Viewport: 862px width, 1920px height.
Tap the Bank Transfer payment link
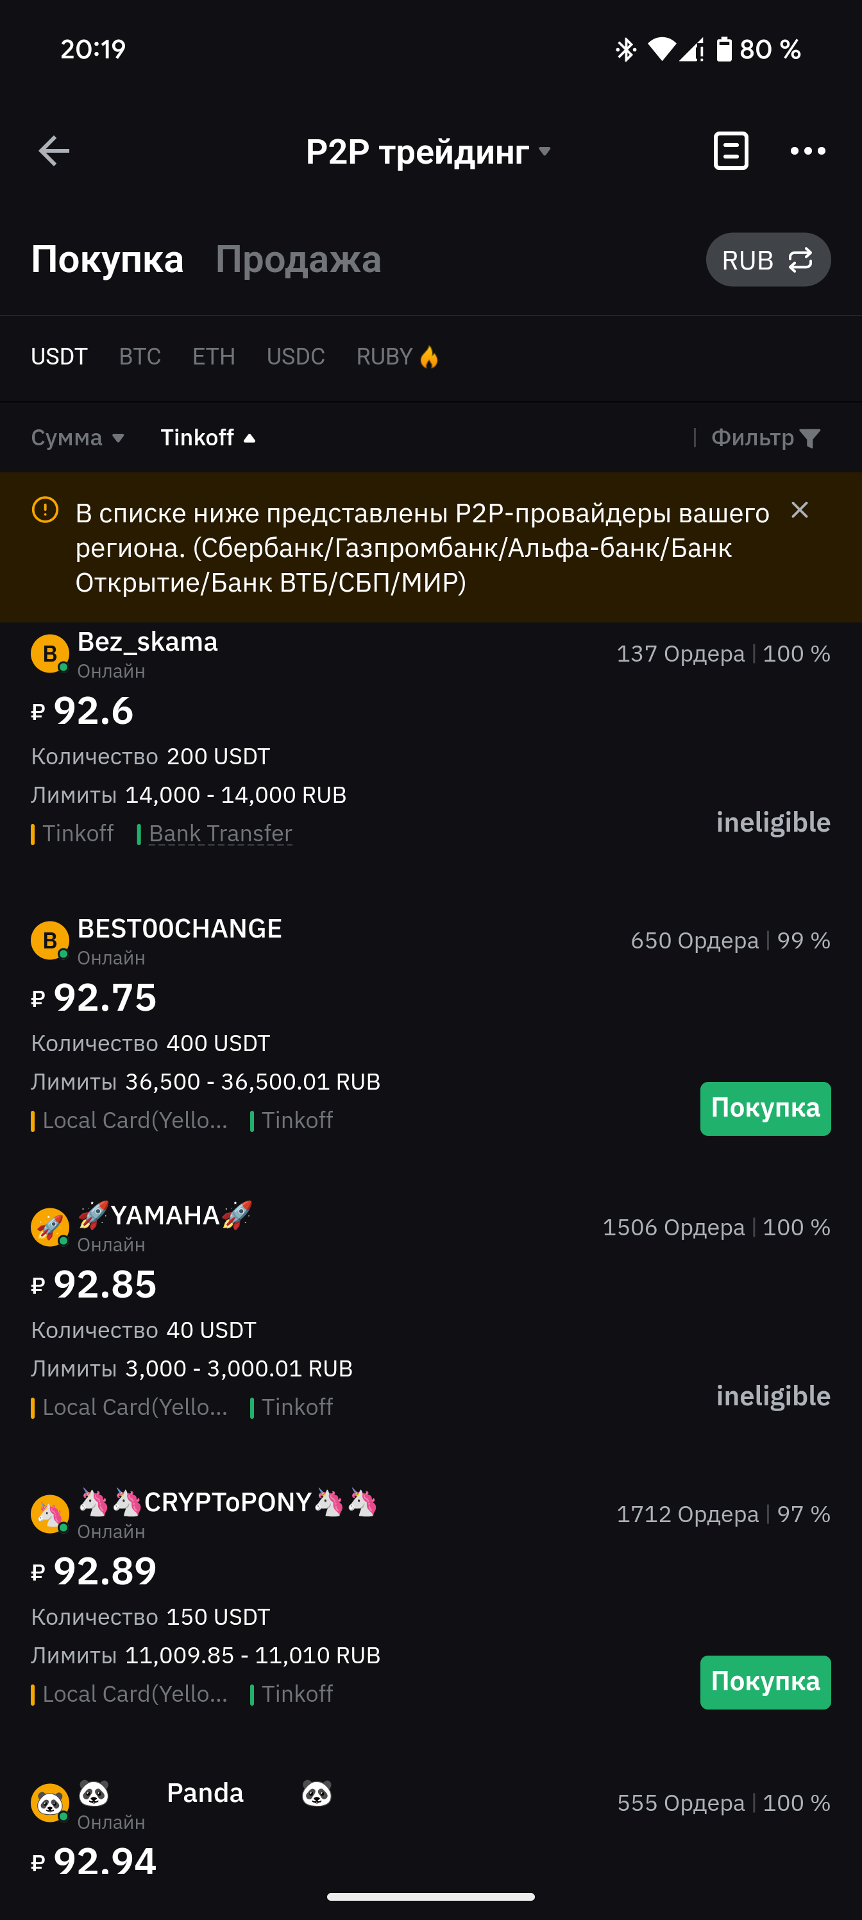click(220, 834)
